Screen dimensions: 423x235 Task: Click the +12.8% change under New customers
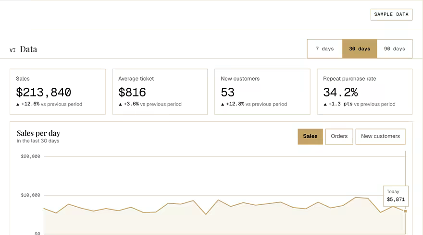(x=235, y=104)
